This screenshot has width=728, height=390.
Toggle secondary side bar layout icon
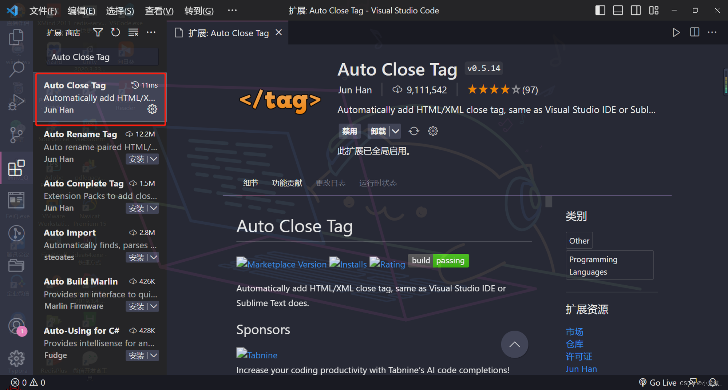coord(636,10)
